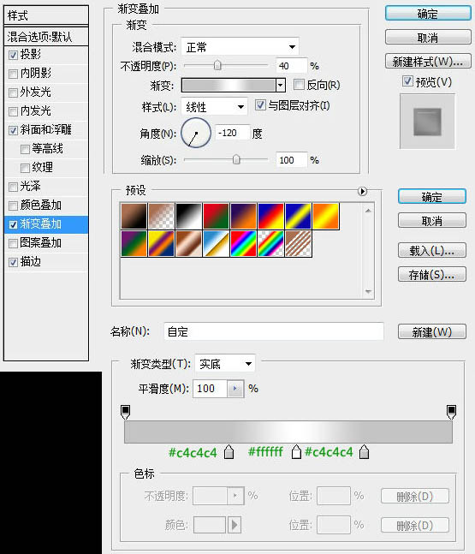Click the 载入(L) load button

[x=432, y=251]
